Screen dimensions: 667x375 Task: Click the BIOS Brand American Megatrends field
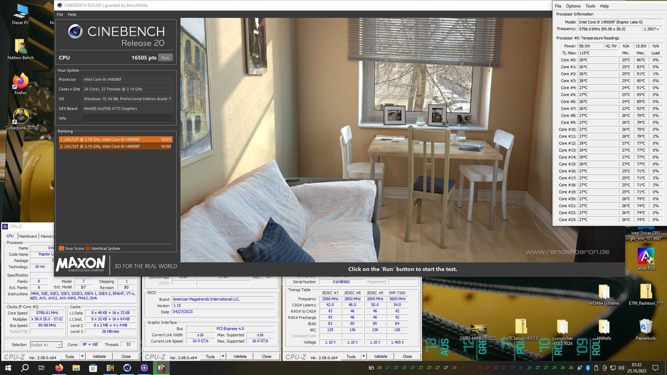223,299
